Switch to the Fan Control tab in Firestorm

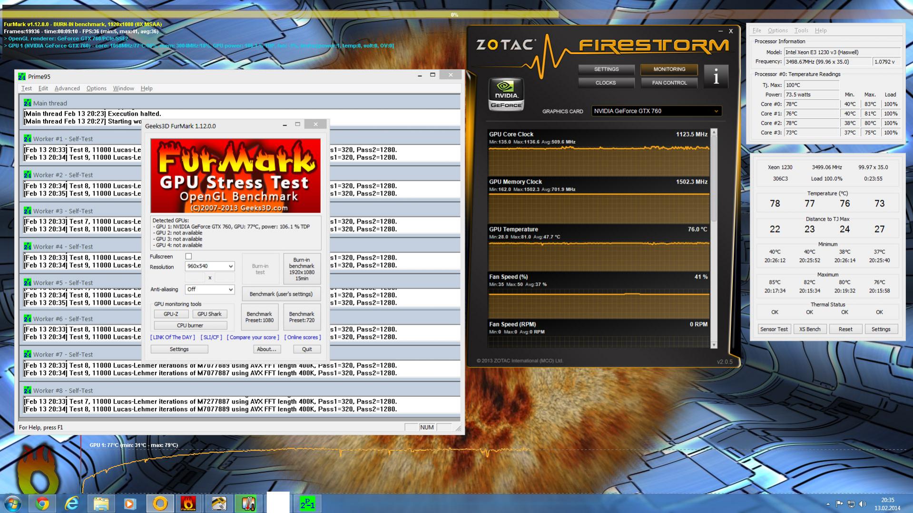pos(669,83)
